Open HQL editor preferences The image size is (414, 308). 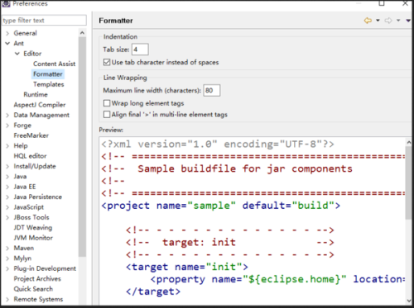[x=30, y=156]
